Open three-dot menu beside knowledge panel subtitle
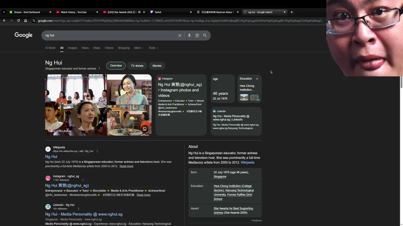Image resolution: width=403 pixels, height=226 pixels. click(x=99, y=68)
